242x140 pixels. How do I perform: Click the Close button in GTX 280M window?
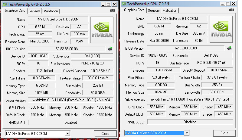coord(224,133)
